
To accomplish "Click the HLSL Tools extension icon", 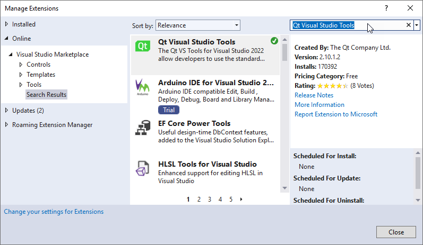I will point(142,168).
